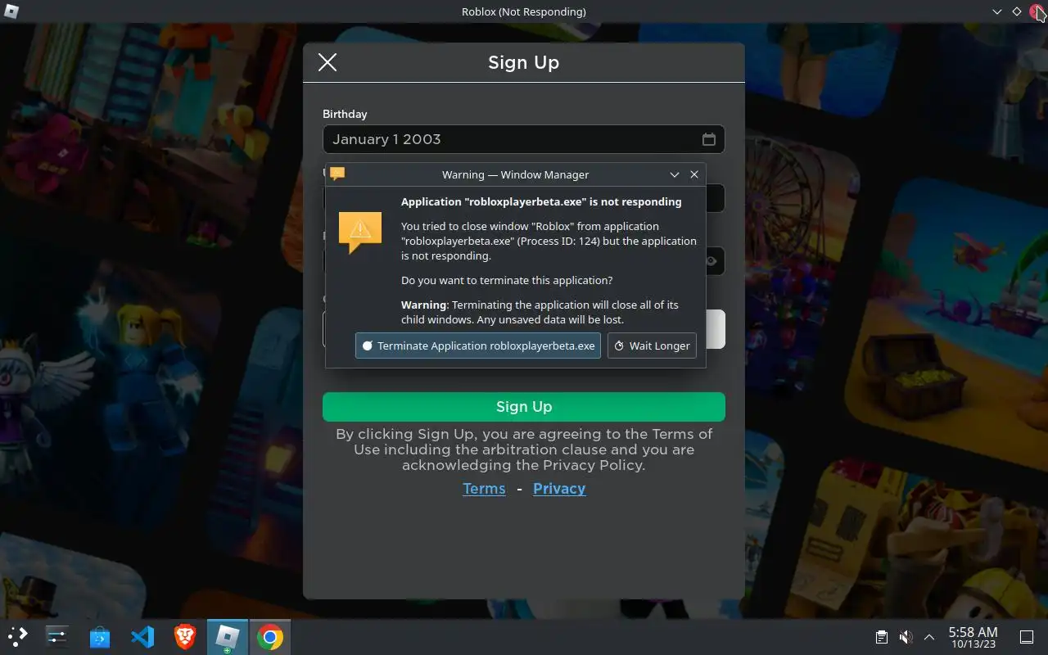Open Google Chrome from the taskbar
Image resolution: width=1048 pixels, height=655 pixels.
(x=270, y=636)
